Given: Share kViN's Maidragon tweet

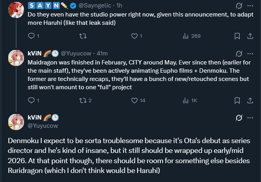Looking at the screenshot, I should pyautogui.click(x=250, y=100).
